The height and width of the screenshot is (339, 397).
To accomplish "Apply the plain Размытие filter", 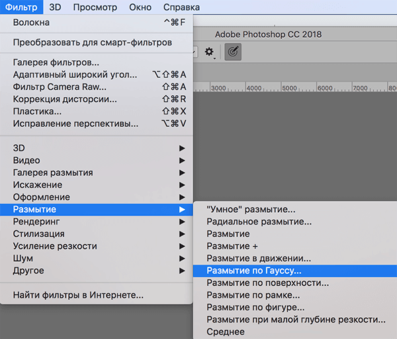I will coord(295,234).
